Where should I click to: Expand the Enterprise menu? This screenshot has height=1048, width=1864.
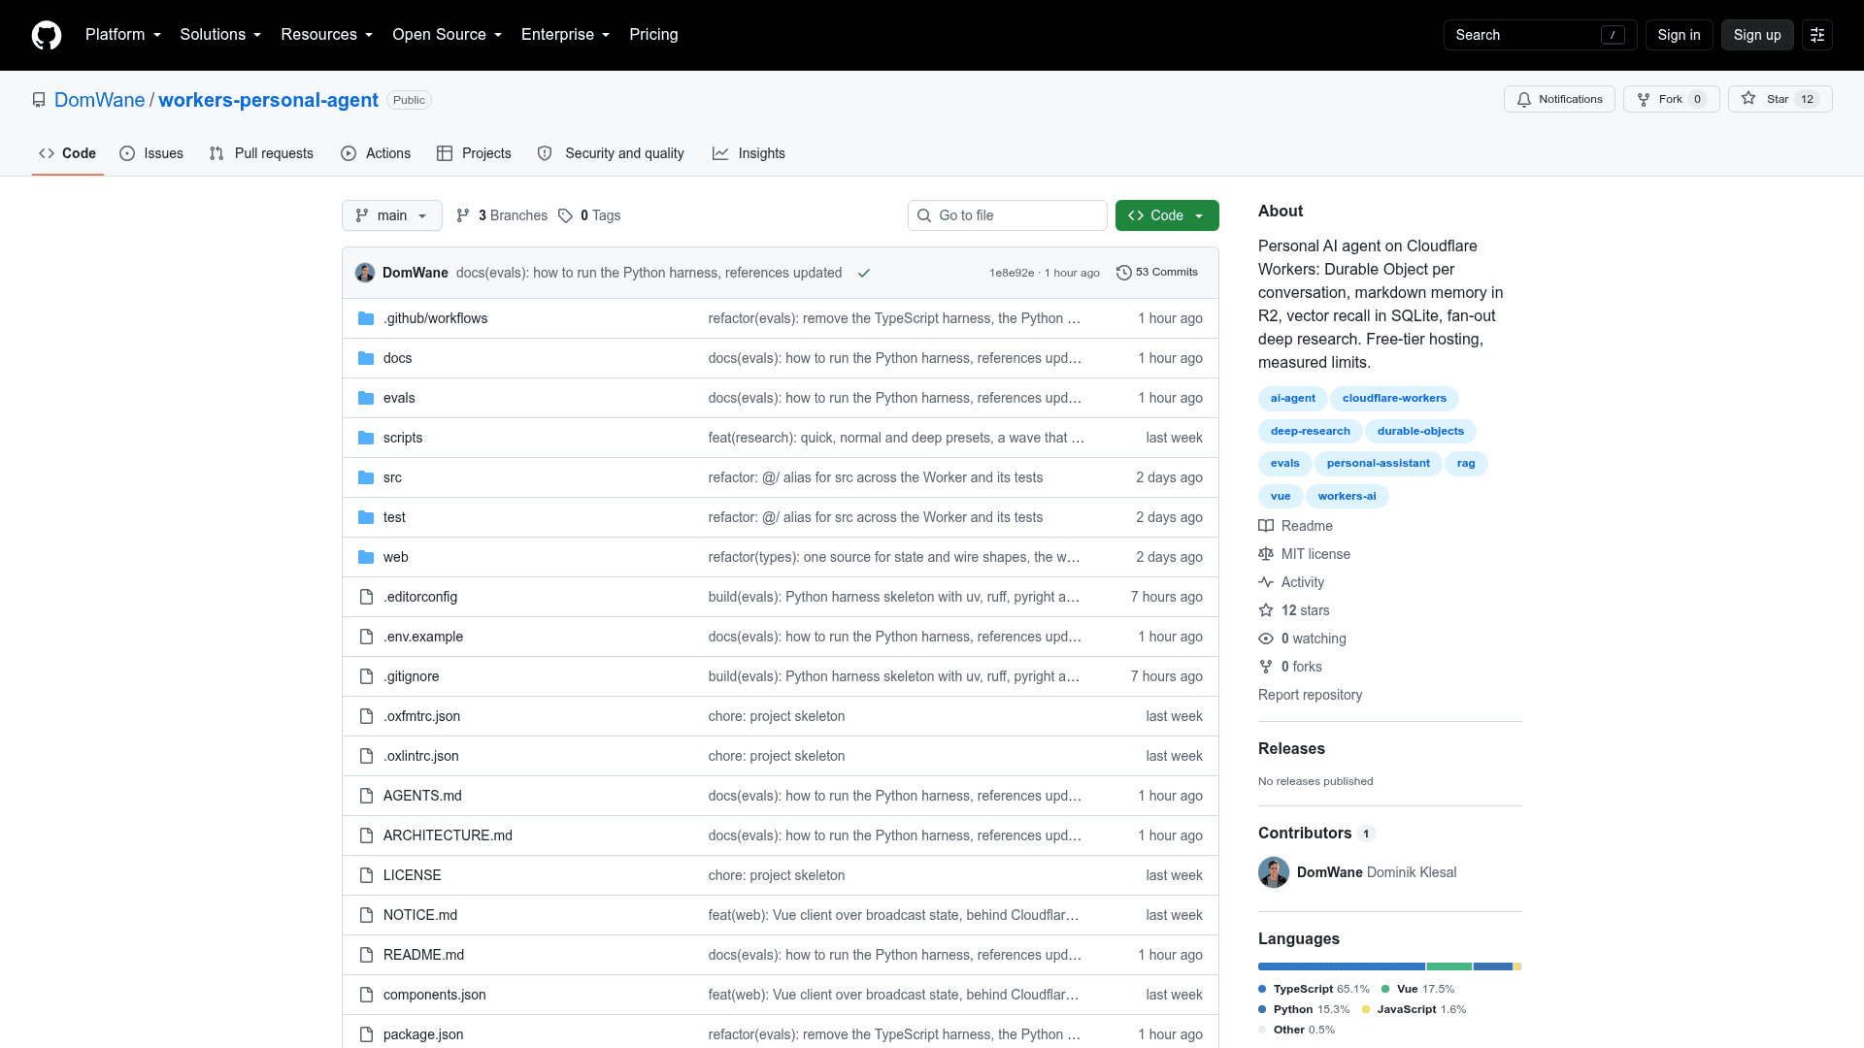565,35
